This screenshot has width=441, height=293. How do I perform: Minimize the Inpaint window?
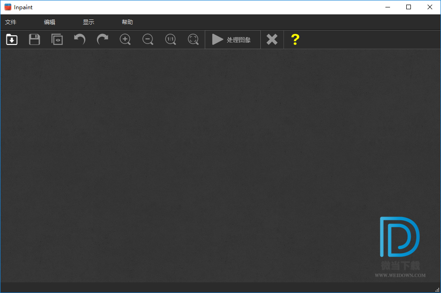pos(388,7)
